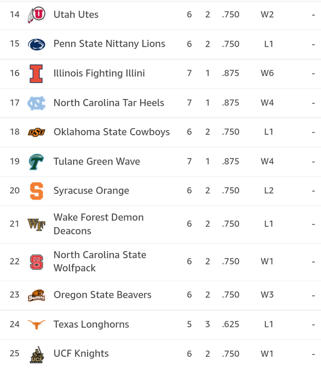The image size is (321, 368).
Task: Click the Penn State Nittany Lions logo
Action: click(36, 44)
